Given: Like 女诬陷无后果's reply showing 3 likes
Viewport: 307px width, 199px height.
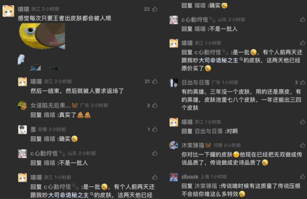Looking at the screenshot, I should point(155,105).
